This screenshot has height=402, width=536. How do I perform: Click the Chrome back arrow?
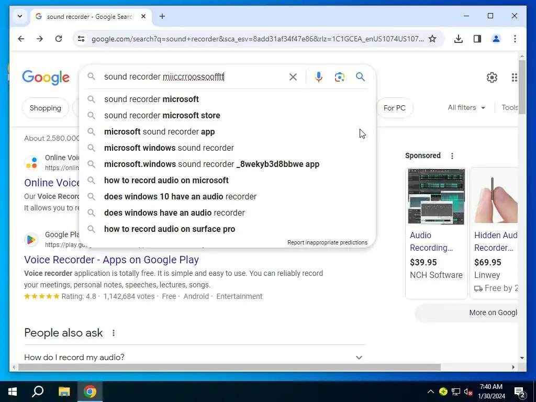[21, 39]
